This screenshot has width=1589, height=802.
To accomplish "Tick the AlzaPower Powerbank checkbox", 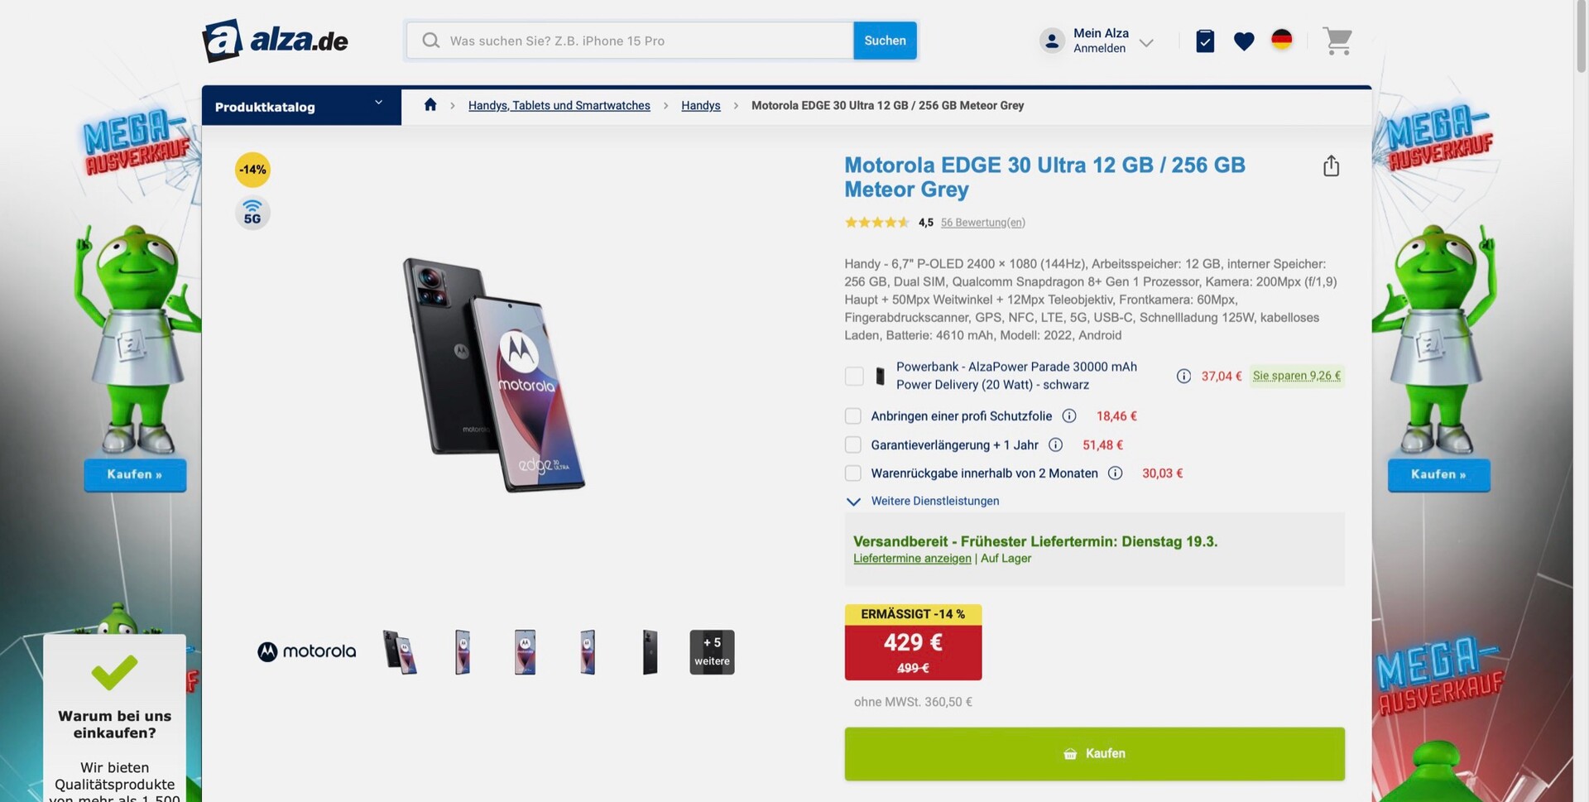I will (x=853, y=376).
